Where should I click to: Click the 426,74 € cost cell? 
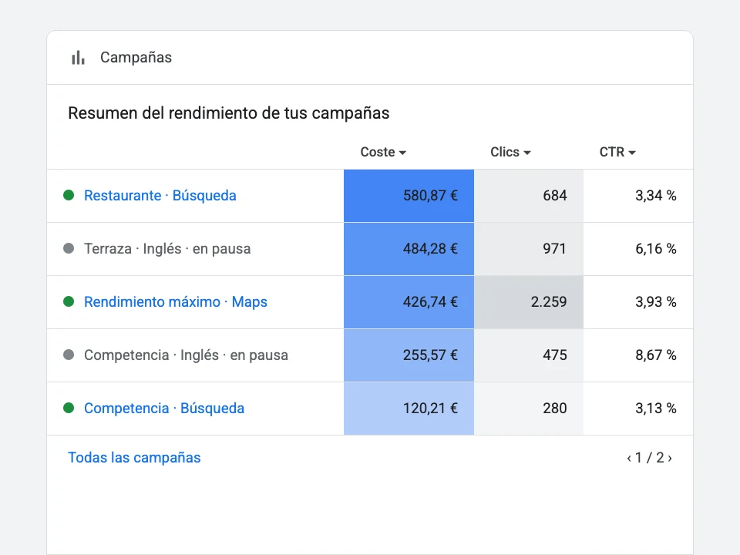(409, 302)
